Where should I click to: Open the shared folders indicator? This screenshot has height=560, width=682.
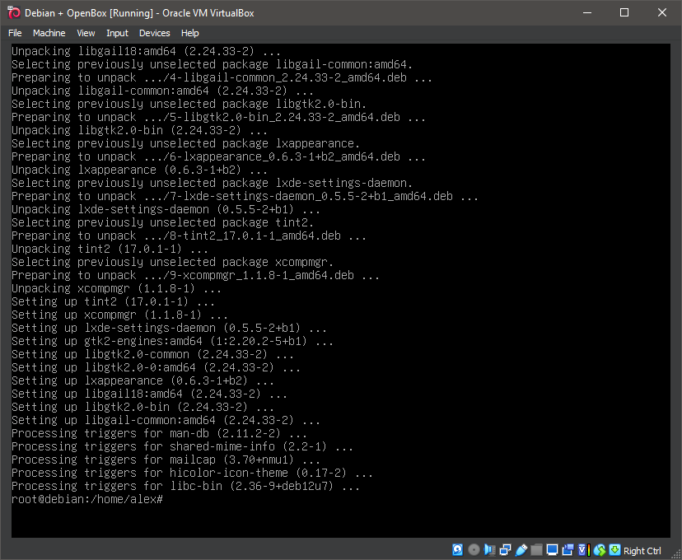point(536,550)
